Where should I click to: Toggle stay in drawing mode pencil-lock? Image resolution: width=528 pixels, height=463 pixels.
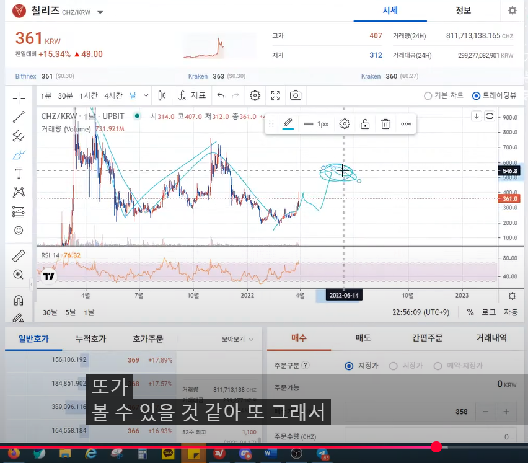click(18, 317)
